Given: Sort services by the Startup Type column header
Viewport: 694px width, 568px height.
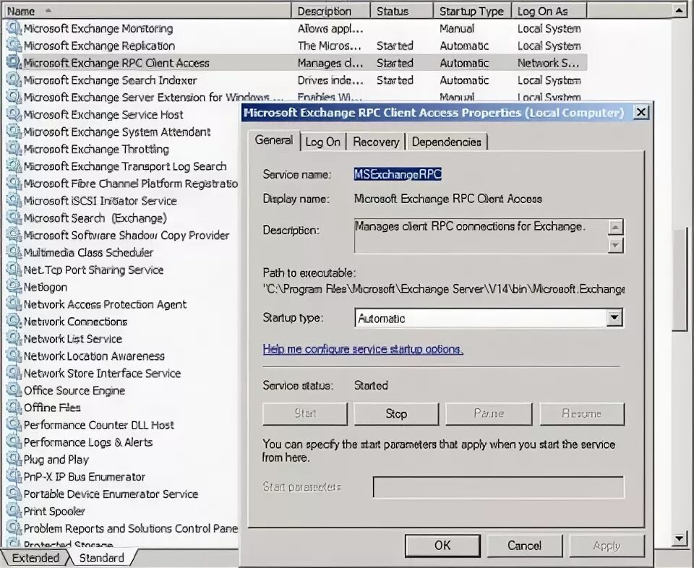Looking at the screenshot, I should [472, 11].
